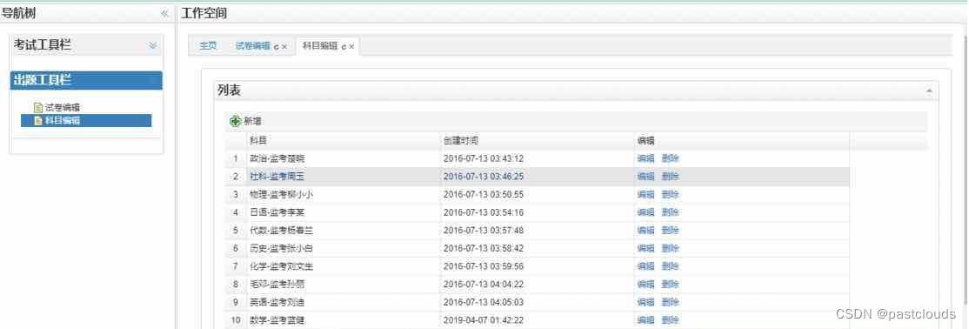Viewport: 969px width, 329px height.
Task: Select the 化学 subject name cell
Action: (x=282, y=266)
